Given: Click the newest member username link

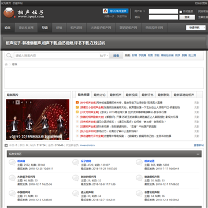Looking at the screenshot, I should click(x=87, y=145).
